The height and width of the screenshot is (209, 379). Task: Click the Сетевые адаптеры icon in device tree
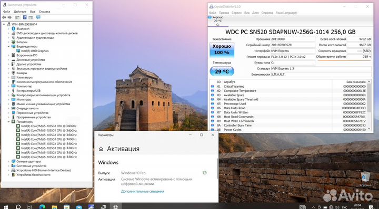coord(14,162)
